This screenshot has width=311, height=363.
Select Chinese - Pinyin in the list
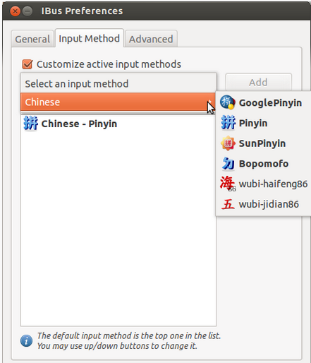118,124
